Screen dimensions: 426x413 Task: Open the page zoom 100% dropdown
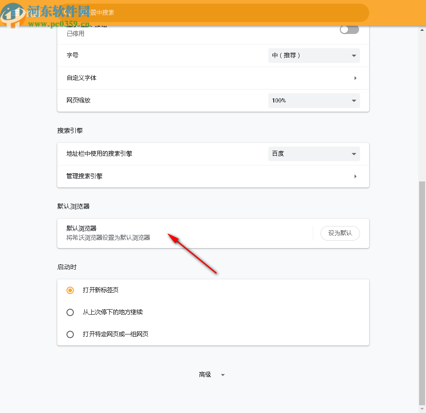coord(314,101)
